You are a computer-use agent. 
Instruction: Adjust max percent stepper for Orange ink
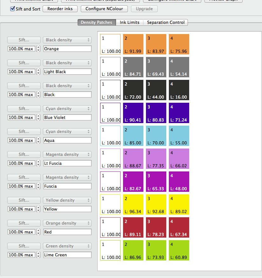pos(38,49)
